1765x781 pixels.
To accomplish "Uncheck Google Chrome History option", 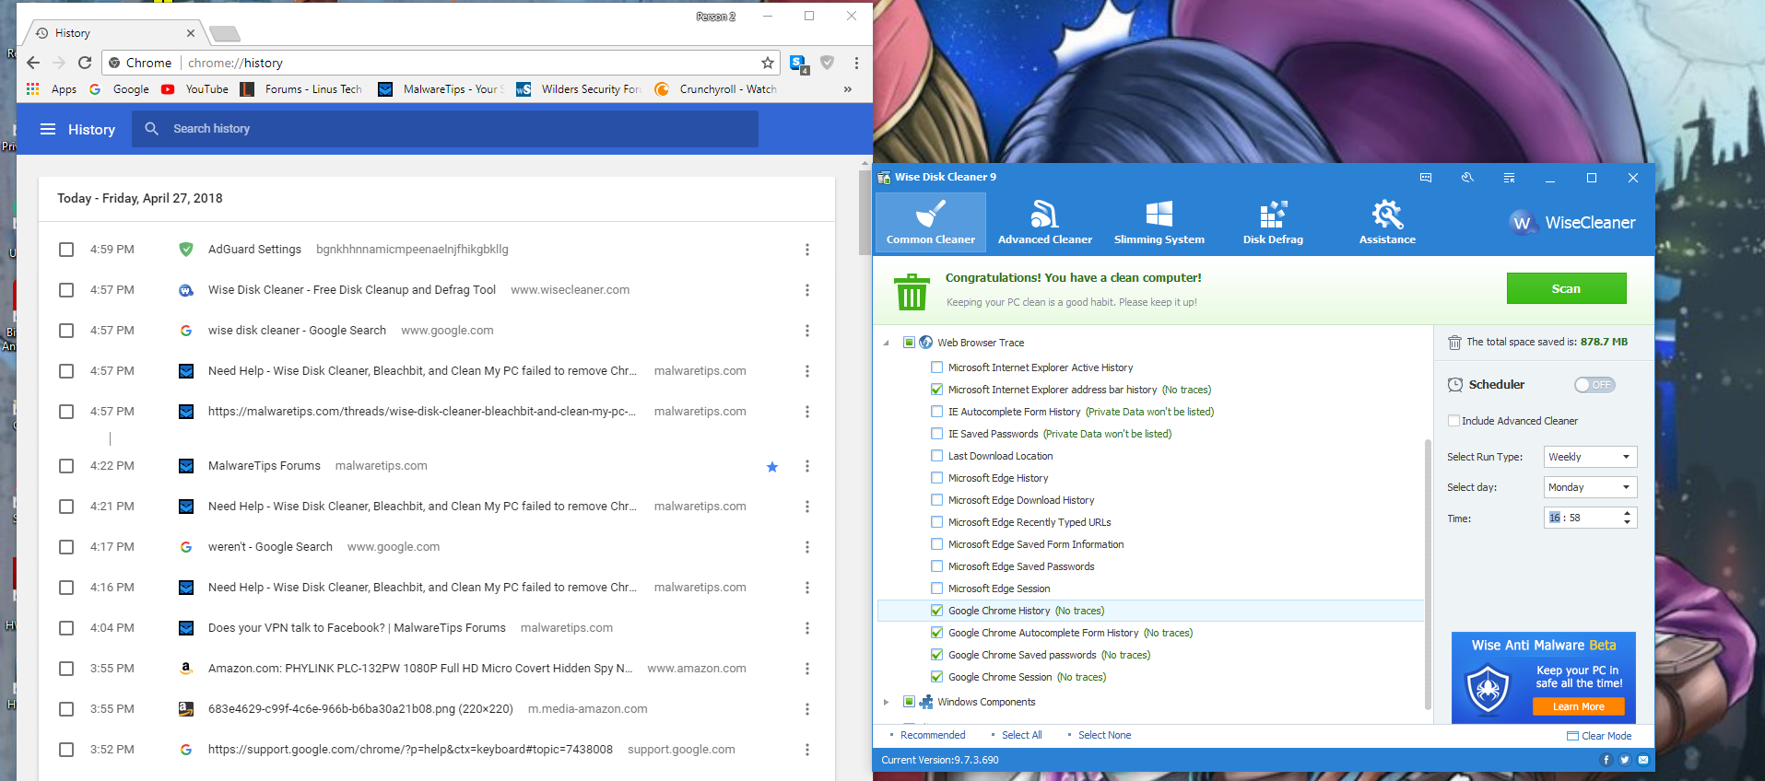I will click(937, 611).
